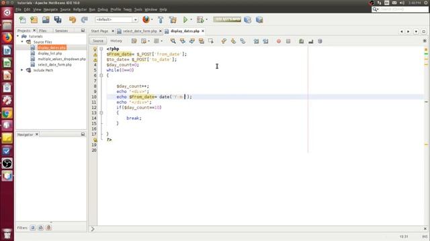This screenshot has width=430, height=241.
Task: Click the Debug Project toolbar icon
Action: click(200, 19)
